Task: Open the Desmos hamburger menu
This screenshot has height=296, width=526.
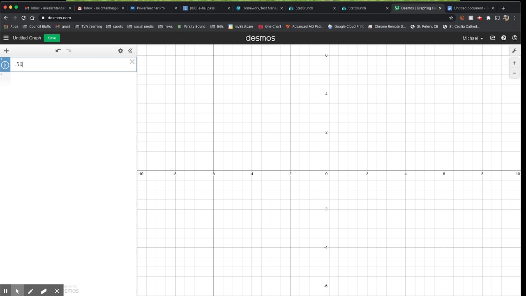Action: pos(6,38)
